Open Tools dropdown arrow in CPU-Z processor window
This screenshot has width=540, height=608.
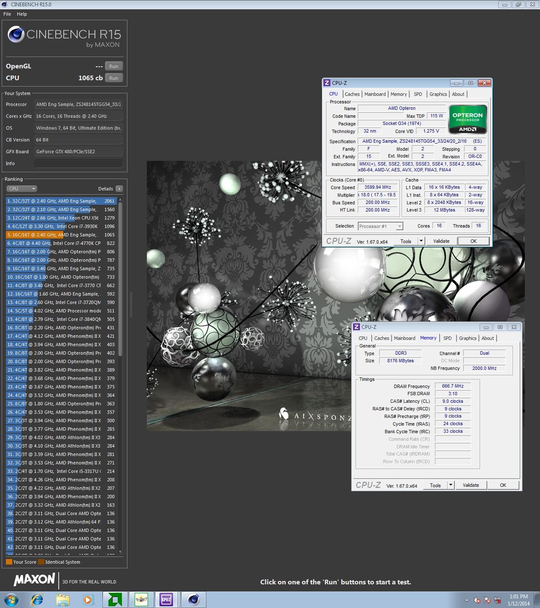(421, 241)
